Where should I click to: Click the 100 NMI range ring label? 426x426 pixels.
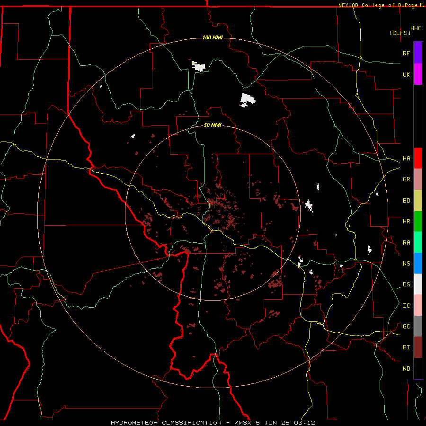(x=213, y=37)
